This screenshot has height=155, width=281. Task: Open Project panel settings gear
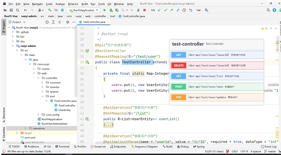coord(68,22)
